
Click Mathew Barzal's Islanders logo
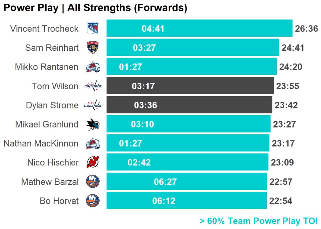(93, 182)
